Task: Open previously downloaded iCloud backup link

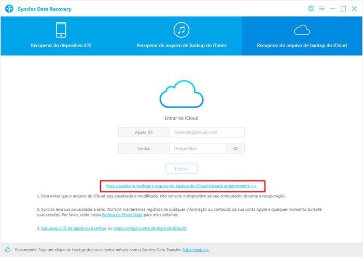Action: click(181, 186)
